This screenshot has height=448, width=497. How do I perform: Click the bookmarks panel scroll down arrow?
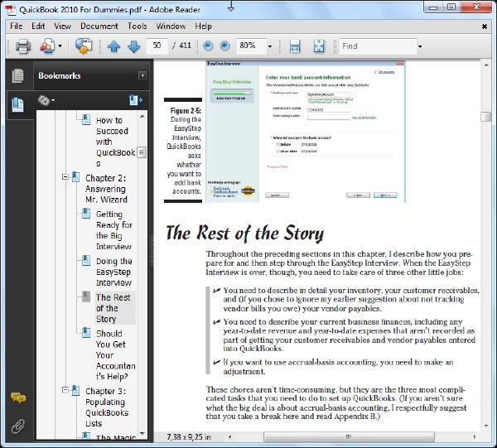pyautogui.click(x=142, y=433)
